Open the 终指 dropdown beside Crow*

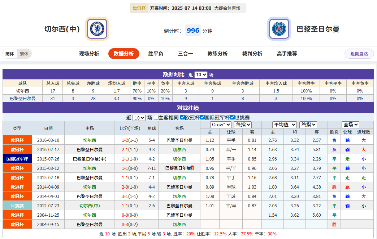pyautogui.click(x=243, y=125)
